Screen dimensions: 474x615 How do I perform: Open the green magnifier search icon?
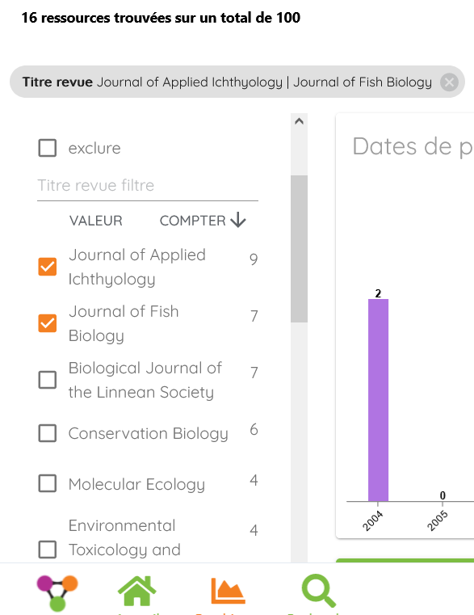(x=319, y=591)
